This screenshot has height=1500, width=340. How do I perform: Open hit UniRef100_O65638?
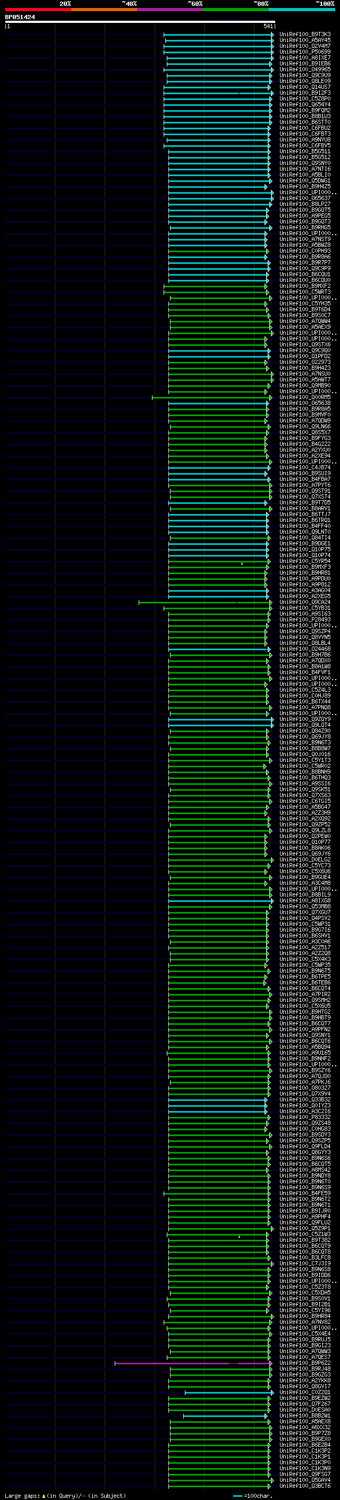pyautogui.click(x=305, y=403)
